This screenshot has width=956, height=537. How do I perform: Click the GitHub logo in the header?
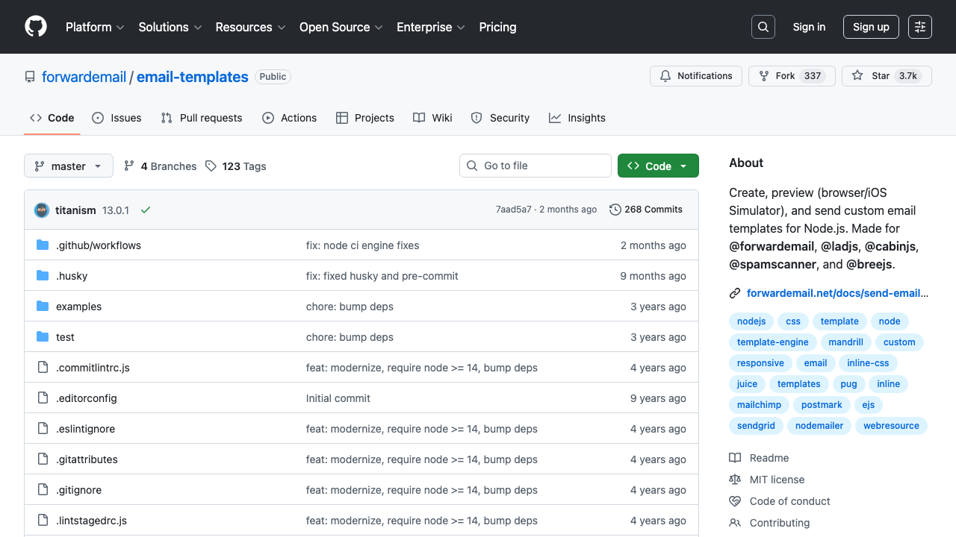pyautogui.click(x=35, y=27)
